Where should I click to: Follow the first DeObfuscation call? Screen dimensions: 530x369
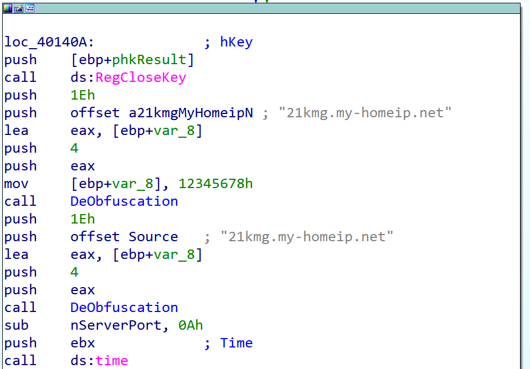pos(124,201)
